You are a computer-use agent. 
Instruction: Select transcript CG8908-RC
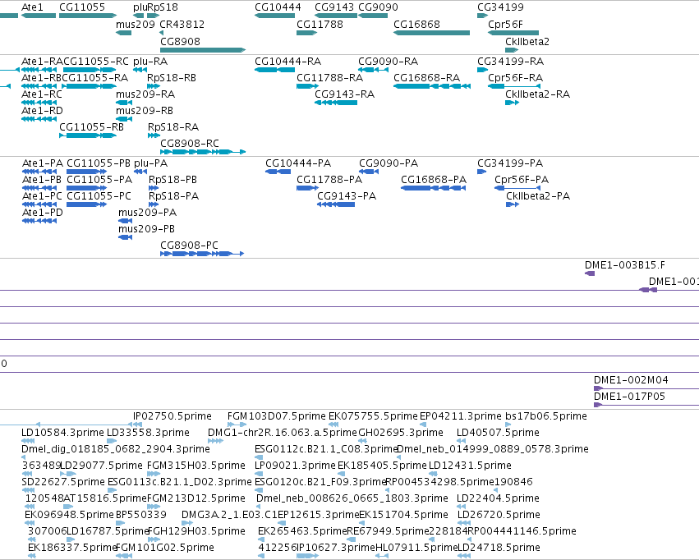[203, 152]
